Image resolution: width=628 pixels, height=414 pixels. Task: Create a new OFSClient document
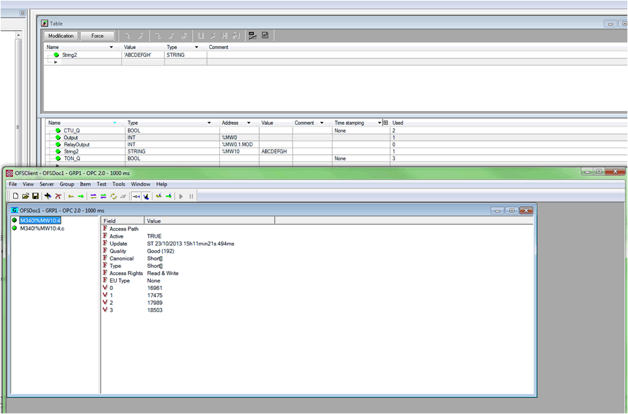(16, 196)
